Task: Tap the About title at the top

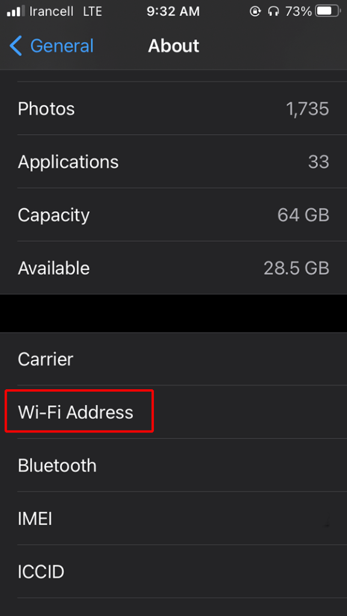Action: pos(173,46)
